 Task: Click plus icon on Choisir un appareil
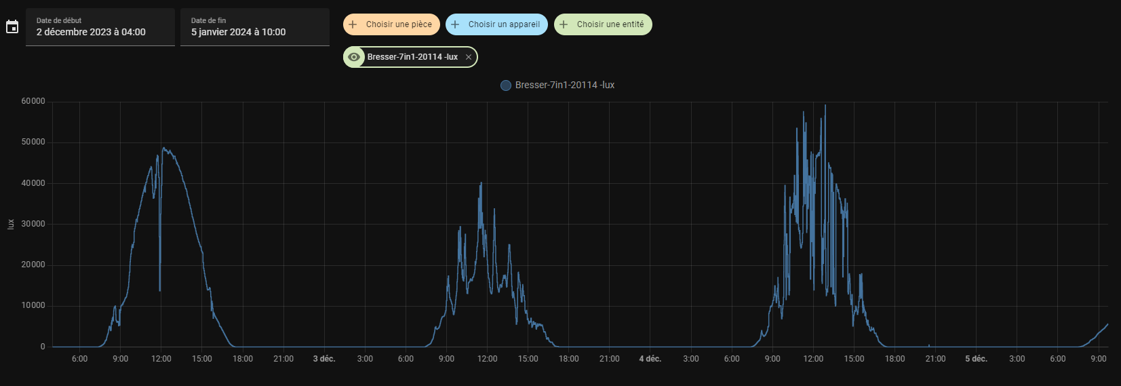pyautogui.click(x=455, y=24)
